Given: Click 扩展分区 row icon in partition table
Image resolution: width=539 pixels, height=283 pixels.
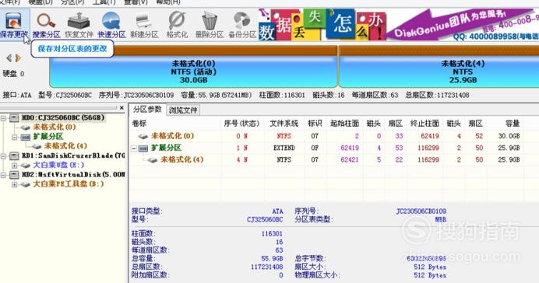Looking at the screenshot, I should coord(143,148).
